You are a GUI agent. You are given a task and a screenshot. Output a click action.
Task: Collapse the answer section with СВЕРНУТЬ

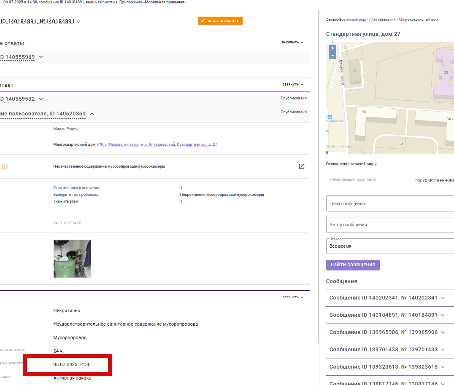tap(293, 84)
